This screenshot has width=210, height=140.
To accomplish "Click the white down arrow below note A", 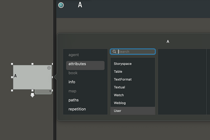I will coord(33,95).
